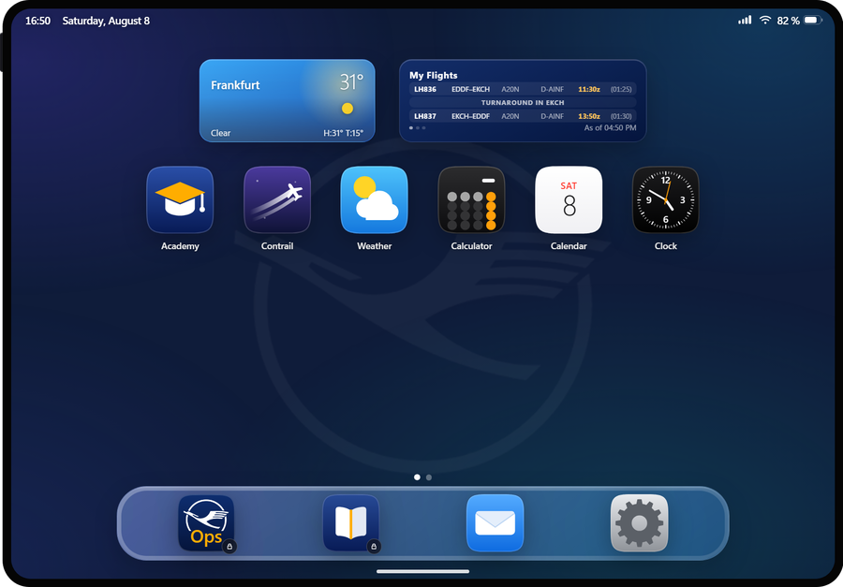843x587 pixels.
Task: Open the Calculator app
Action: (x=471, y=200)
